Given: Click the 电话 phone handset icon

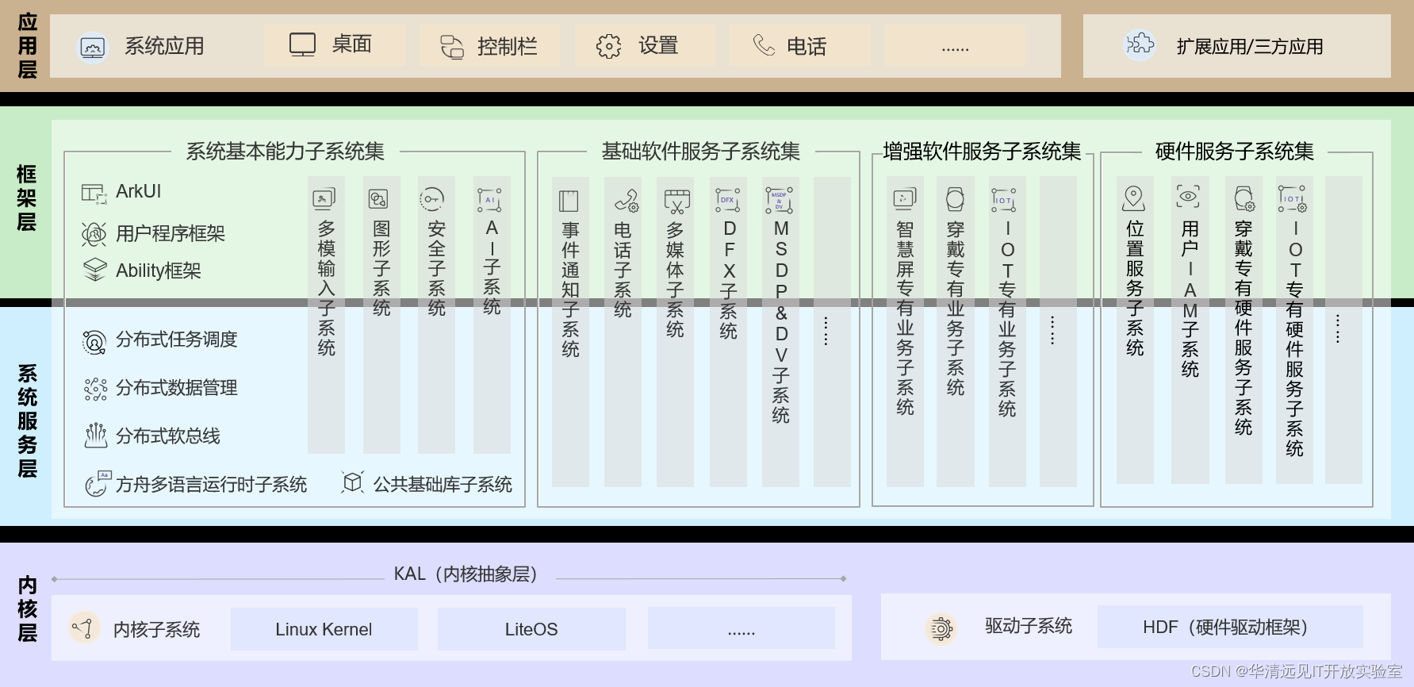Looking at the screenshot, I should [x=764, y=45].
